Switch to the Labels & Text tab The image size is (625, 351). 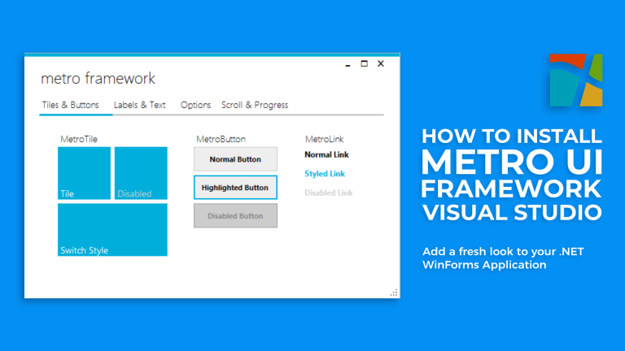tap(139, 105)
